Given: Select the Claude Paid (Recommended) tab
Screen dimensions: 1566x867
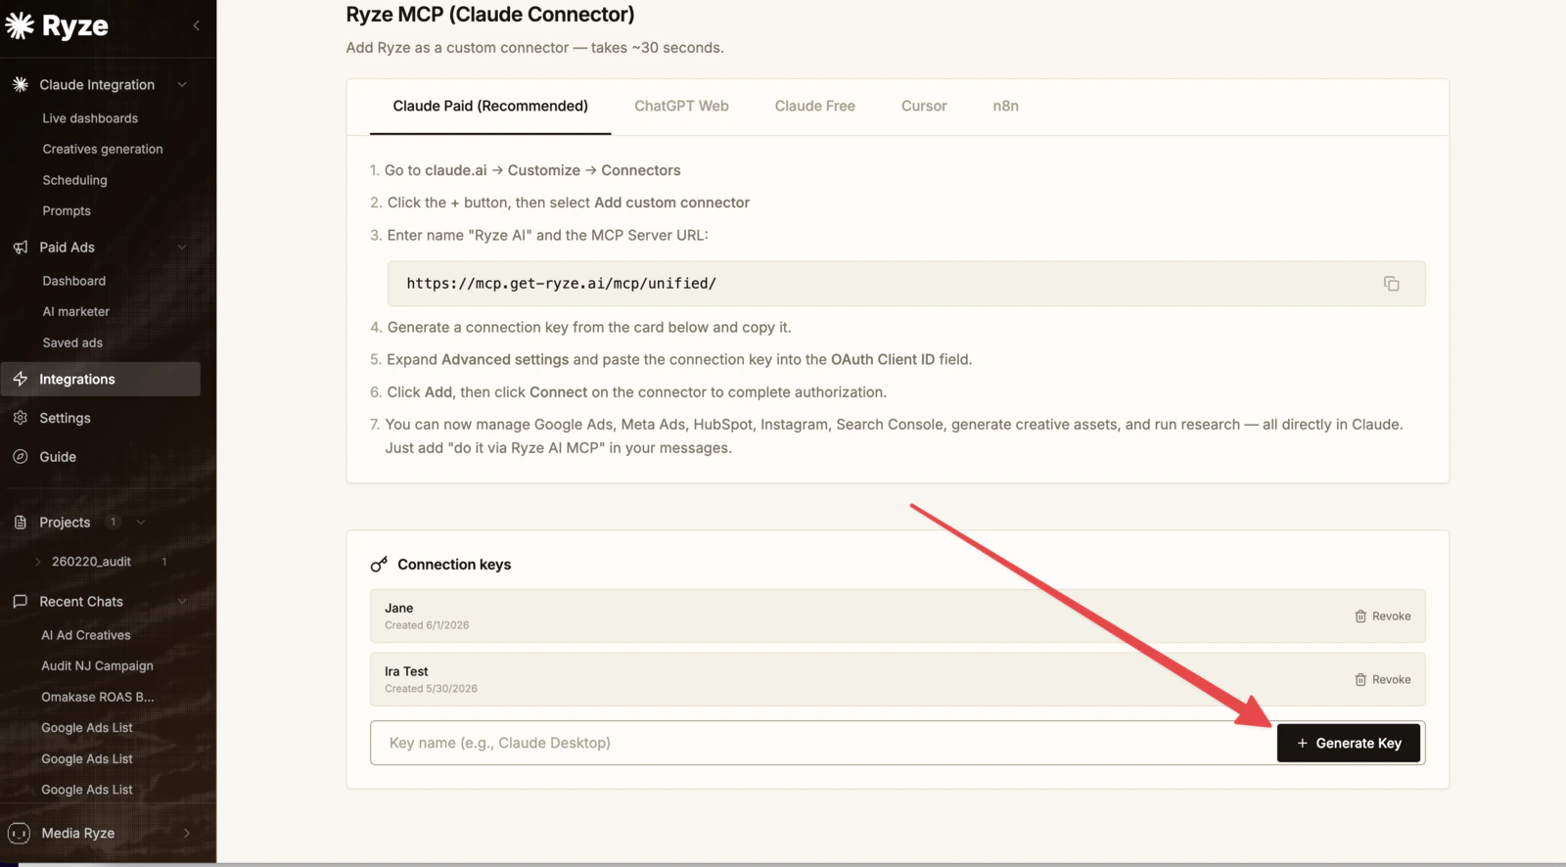Looking at the screenshot, I should [490, 106].
